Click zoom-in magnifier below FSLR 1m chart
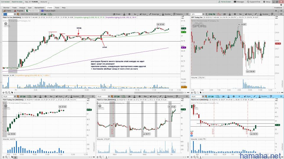The image size is (284, 159). coord(6,92)
